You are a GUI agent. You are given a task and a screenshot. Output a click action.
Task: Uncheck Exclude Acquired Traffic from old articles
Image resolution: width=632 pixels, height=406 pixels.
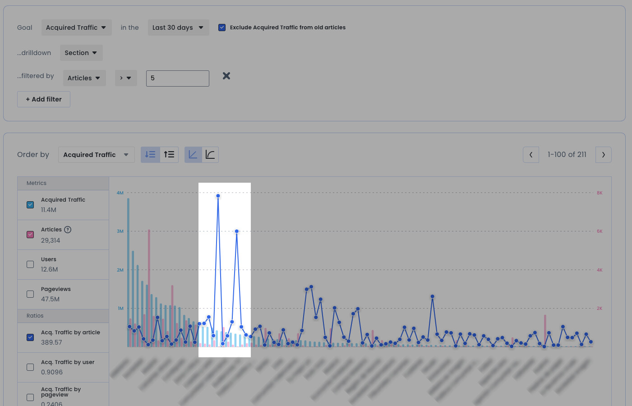click(222, 28)
